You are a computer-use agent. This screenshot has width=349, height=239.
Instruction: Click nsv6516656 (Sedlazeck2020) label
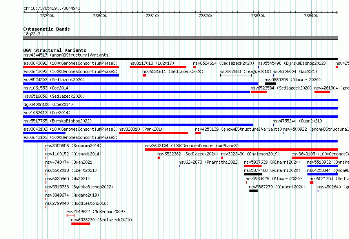pos(54,96)
